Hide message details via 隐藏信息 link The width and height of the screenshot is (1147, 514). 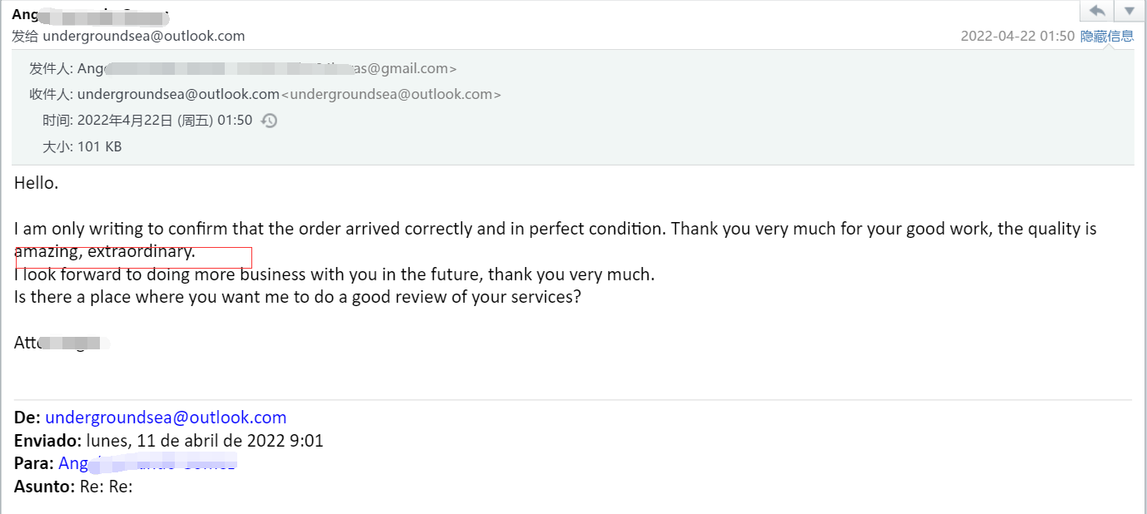coord(1107,36)
